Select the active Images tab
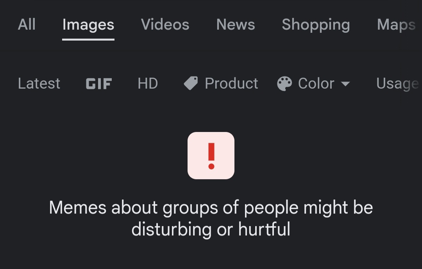 [x=88, y=25]
